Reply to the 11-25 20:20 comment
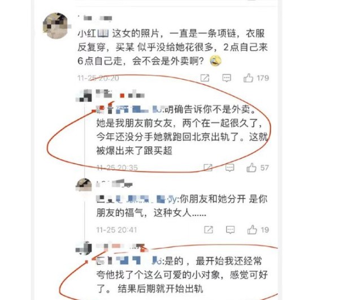This screenshot has height=300, width=339. tap(227, 78)
